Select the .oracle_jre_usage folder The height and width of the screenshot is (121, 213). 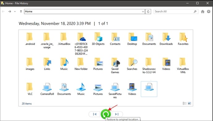[x=47, y=41]
